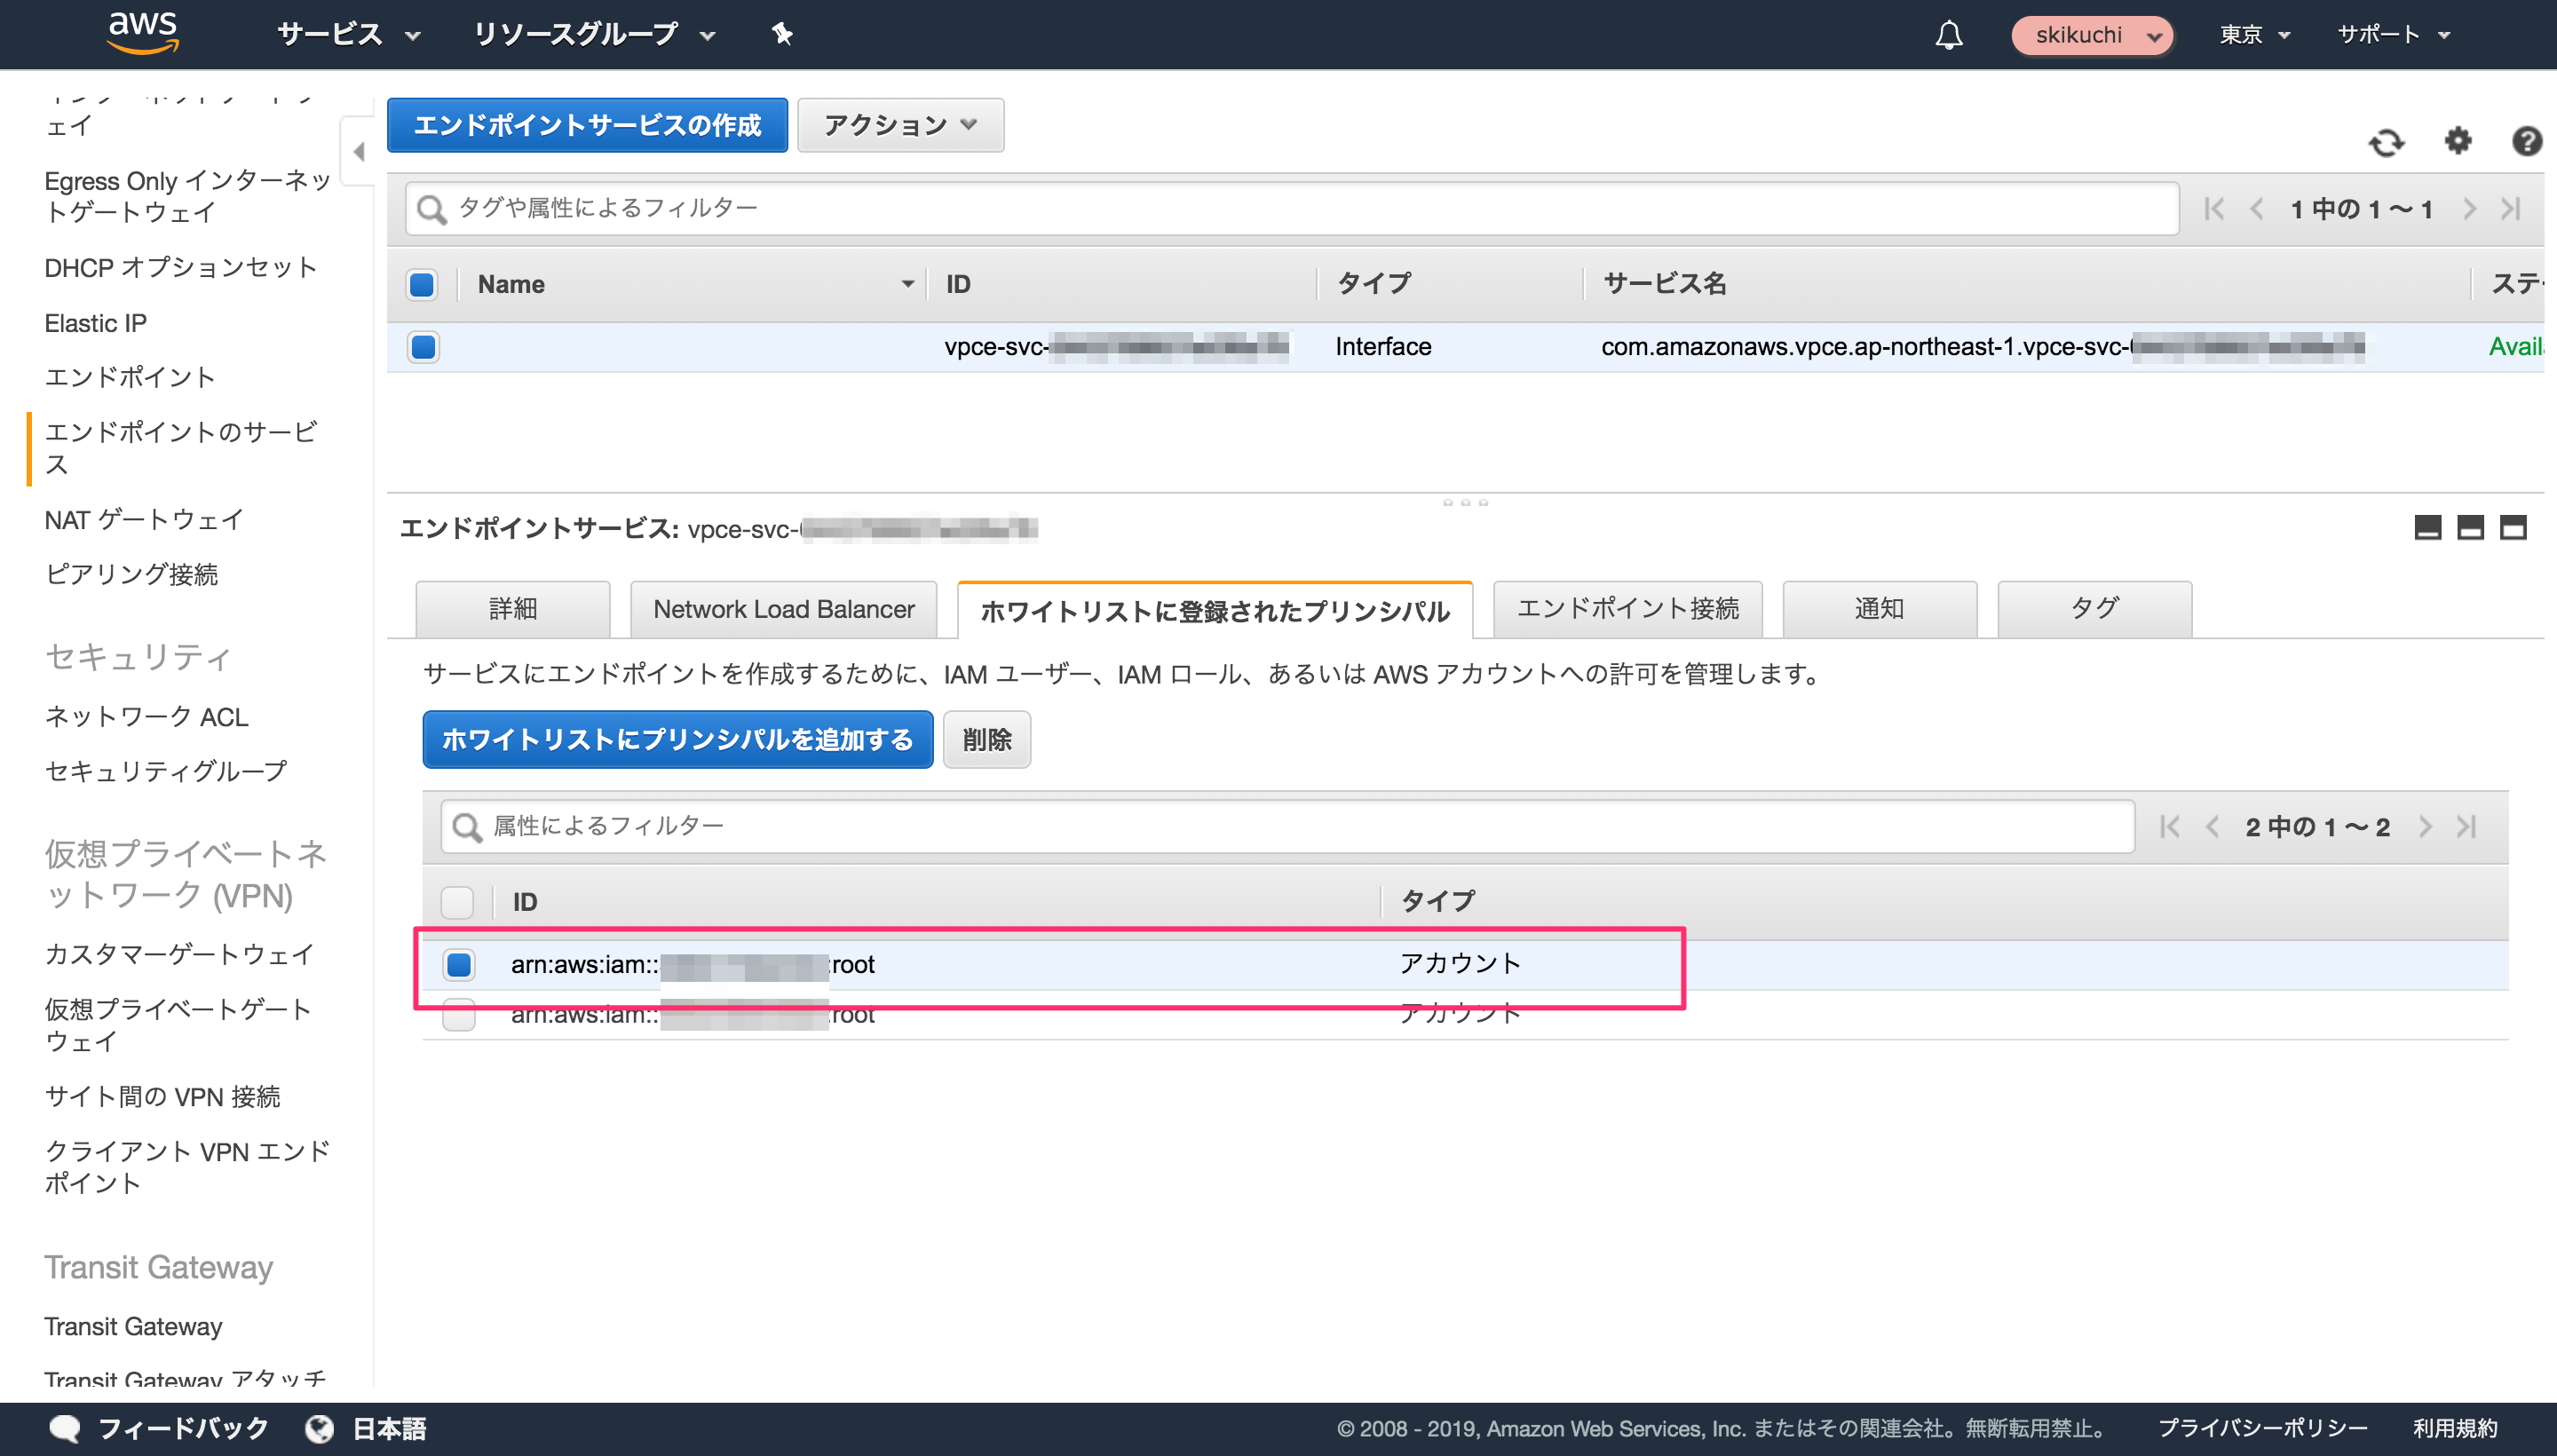The width and height of the screenshot is (2557, 1456).
Task: Refresh the endpoint services list
Action: (x=2388, y=143)
